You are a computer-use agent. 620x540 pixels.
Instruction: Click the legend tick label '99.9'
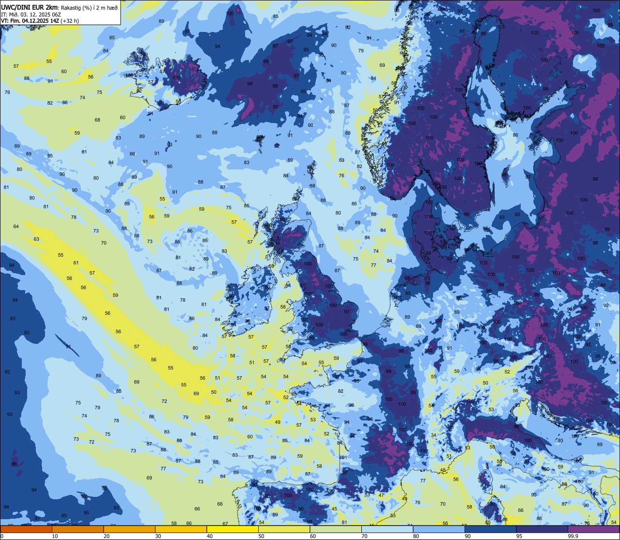coord(573,537)
